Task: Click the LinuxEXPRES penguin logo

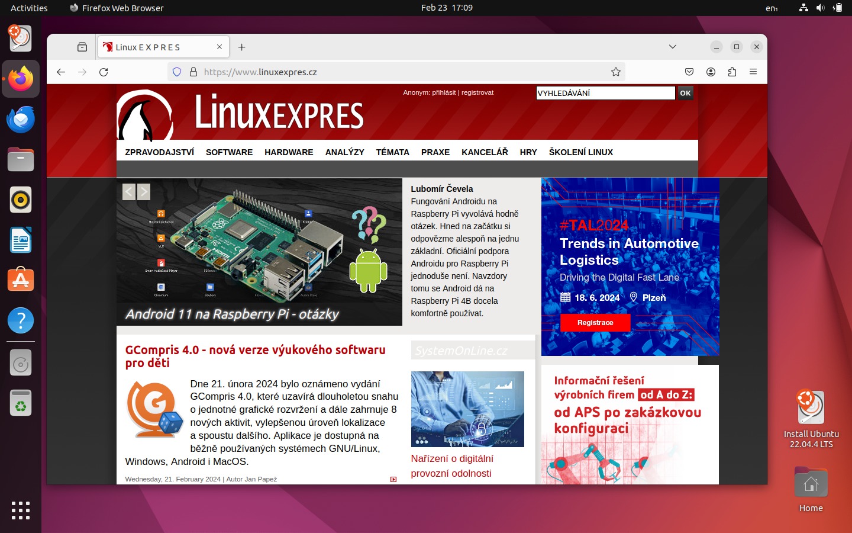Action: (146, 115)
